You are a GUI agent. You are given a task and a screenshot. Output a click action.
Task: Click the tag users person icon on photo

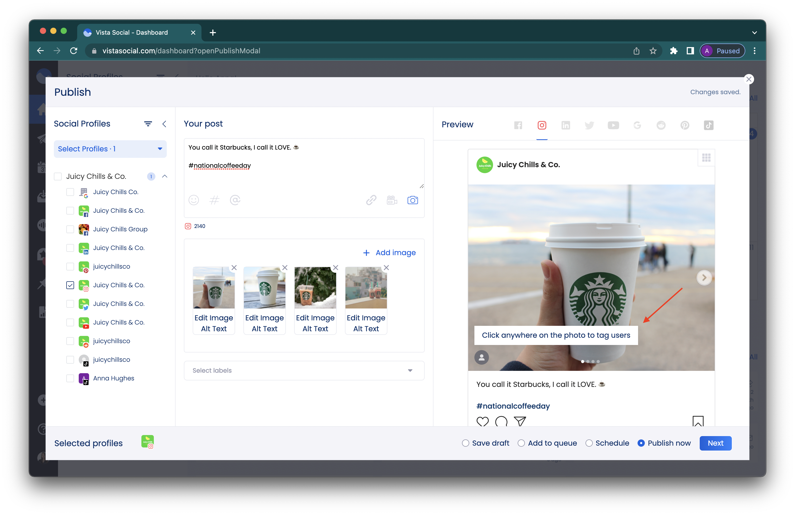click(x=481, y=357)
